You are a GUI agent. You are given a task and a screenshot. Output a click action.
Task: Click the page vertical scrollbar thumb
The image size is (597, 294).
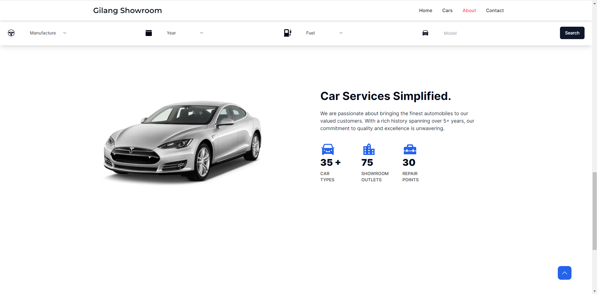coord(595,211)
